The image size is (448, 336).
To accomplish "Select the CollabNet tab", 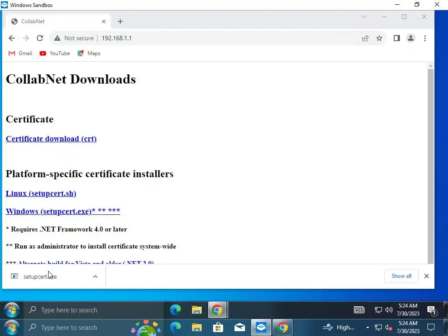I will [x=58, y=21].
